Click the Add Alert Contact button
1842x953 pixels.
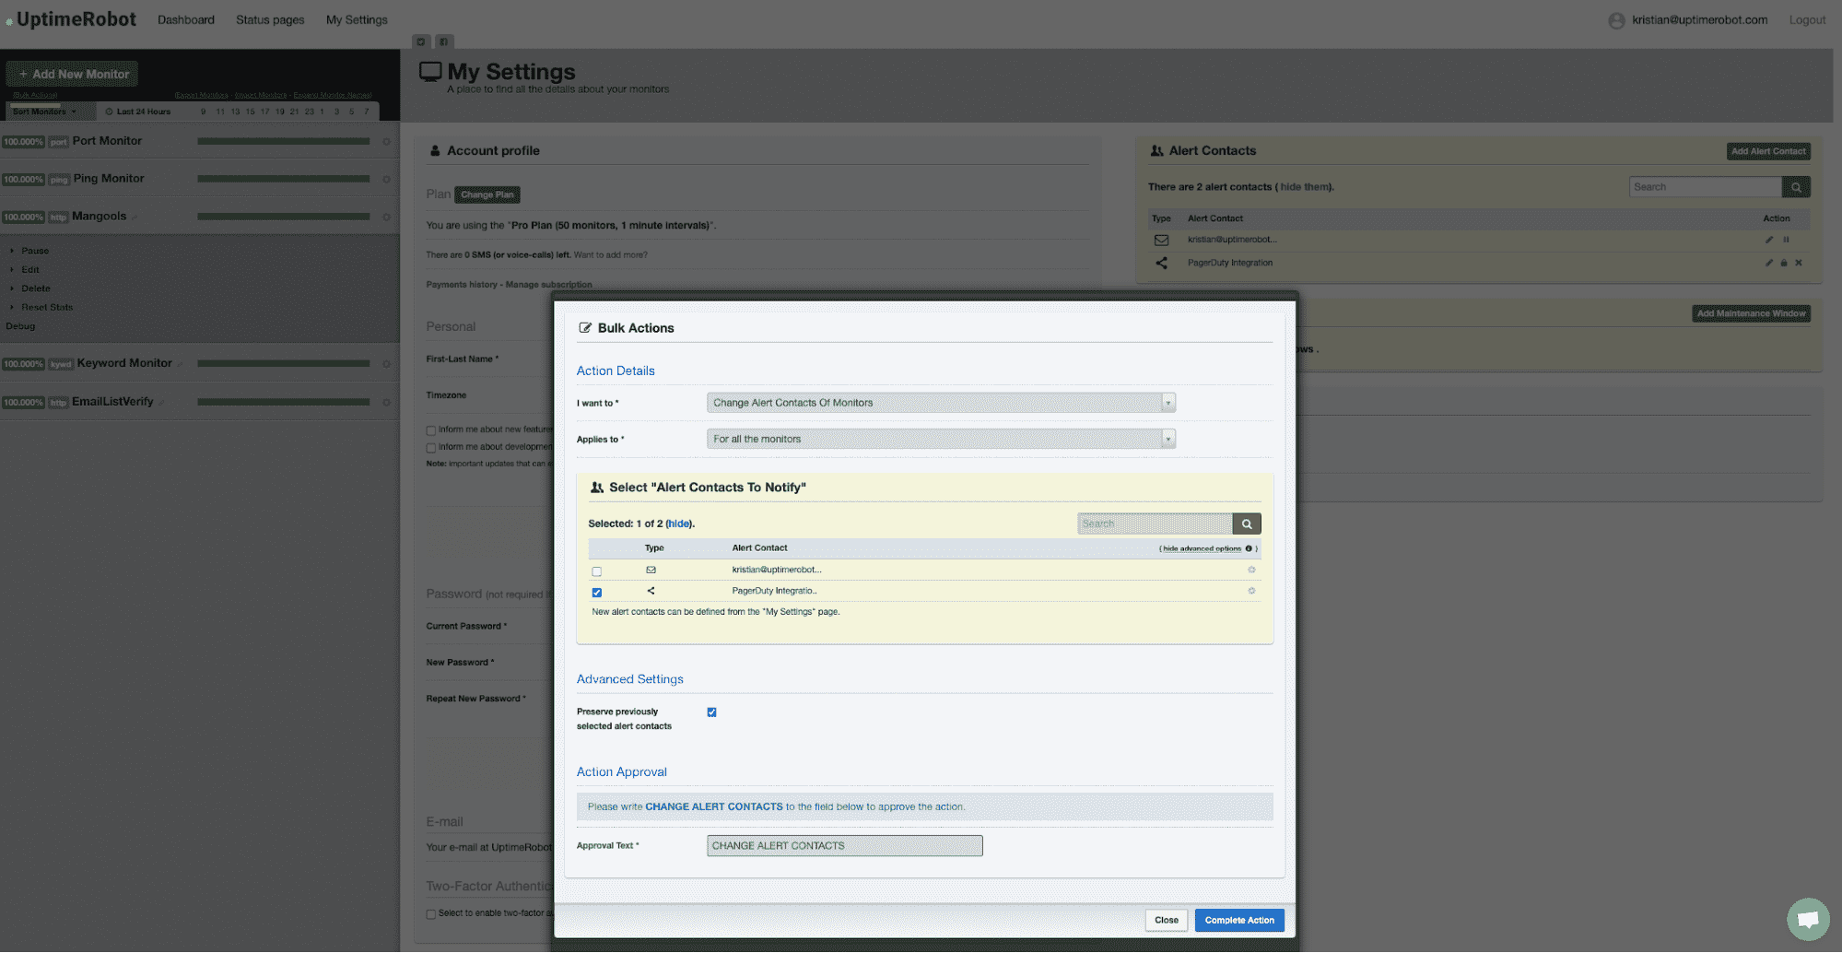tap(1767, 150)
